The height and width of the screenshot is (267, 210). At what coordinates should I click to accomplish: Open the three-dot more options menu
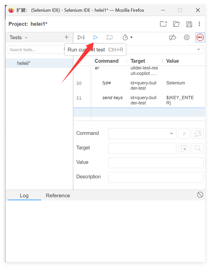coord(199,24)
